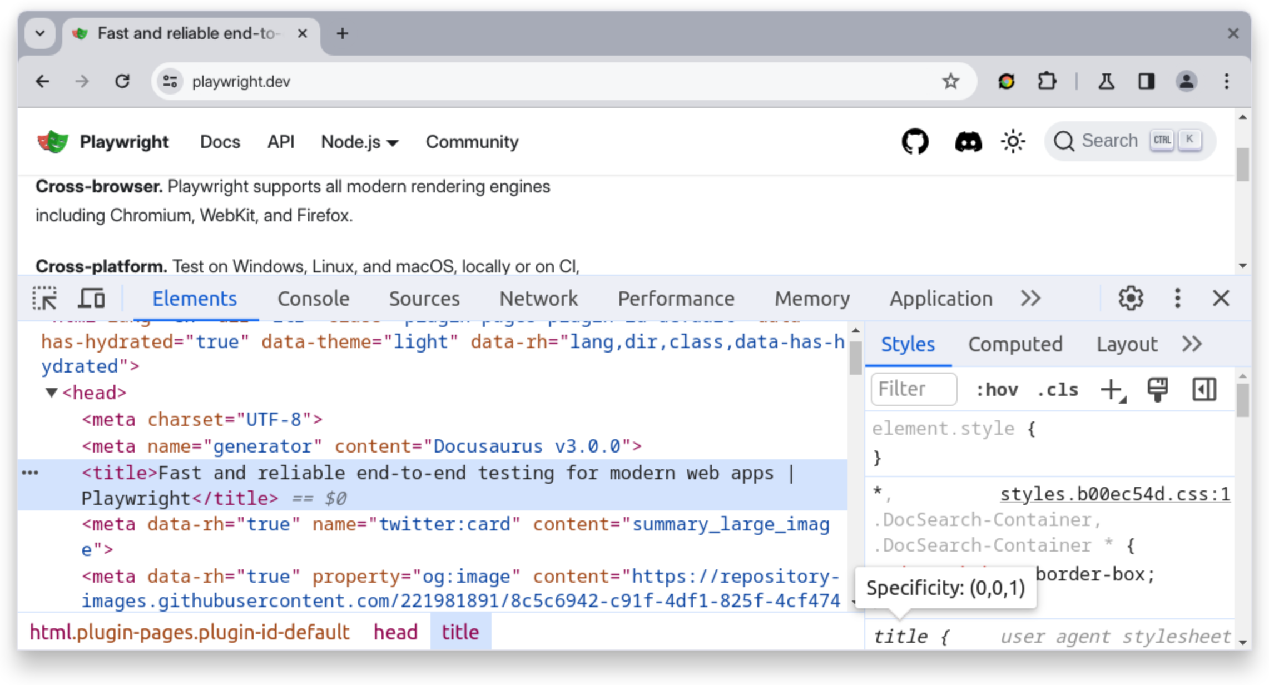Open DevTools three-dot customize menu
Screen dimensions: 1269x685
tap(1177, 299)
